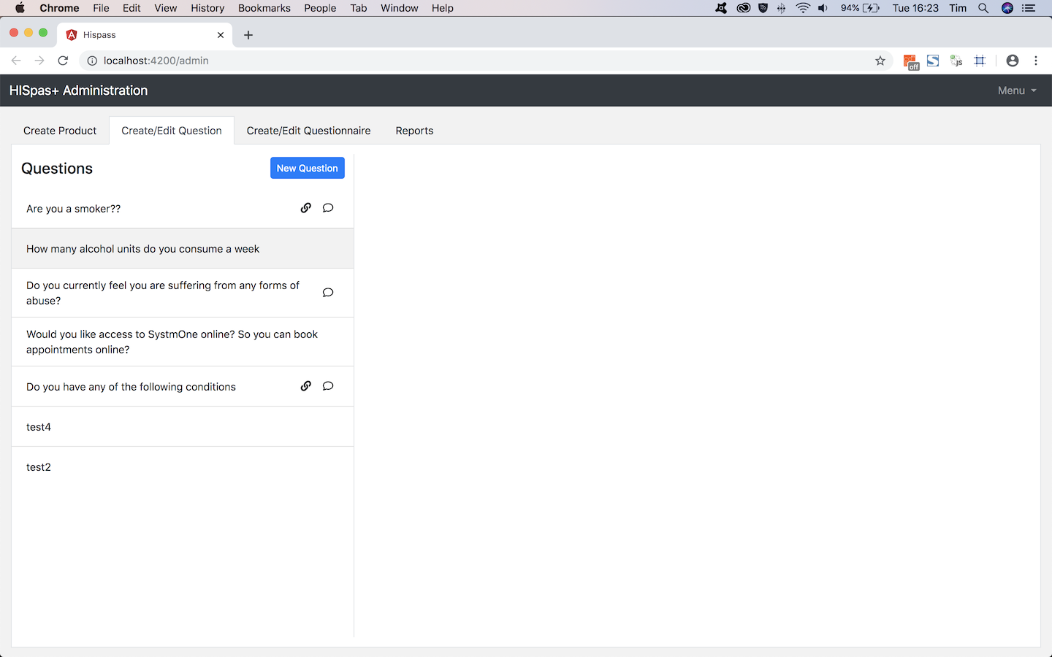Click comment icon on 'following conditions' question
This screenshot has width=1052, height=657.
[x=328, y=386]
